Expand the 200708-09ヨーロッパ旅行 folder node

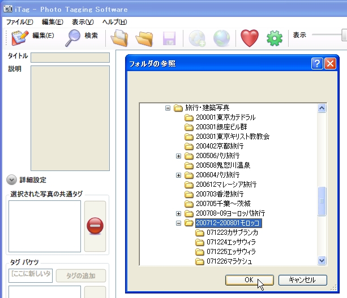(178, 213)
